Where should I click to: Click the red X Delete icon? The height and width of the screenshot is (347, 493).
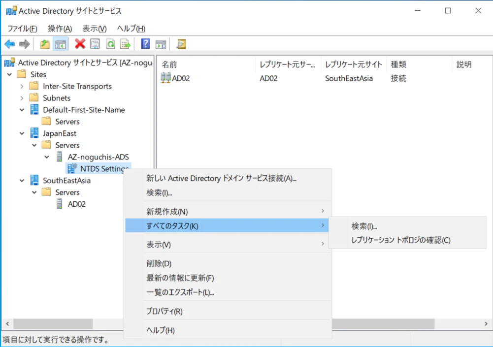click(x=80, y=44)
